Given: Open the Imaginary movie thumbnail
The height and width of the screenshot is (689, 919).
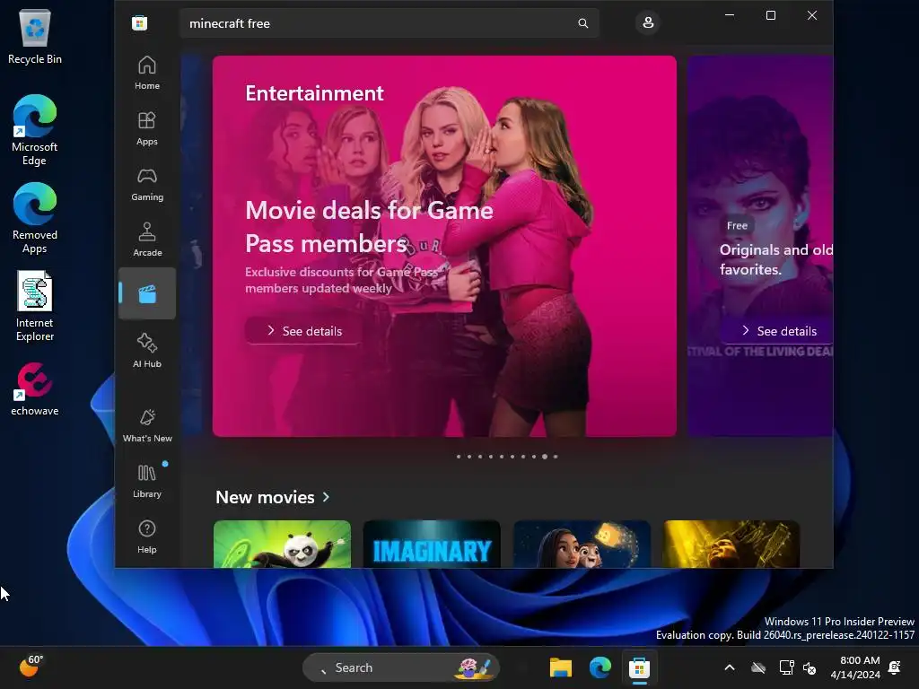Looking at the screenshot, I should tap(432, 544).
